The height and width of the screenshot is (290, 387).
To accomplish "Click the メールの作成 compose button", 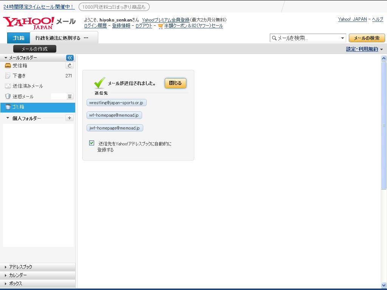I will pos(34,49).
